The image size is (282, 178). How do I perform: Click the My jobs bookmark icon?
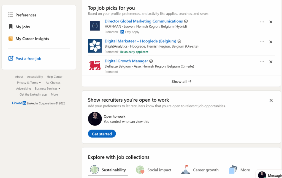click(11, 27)
